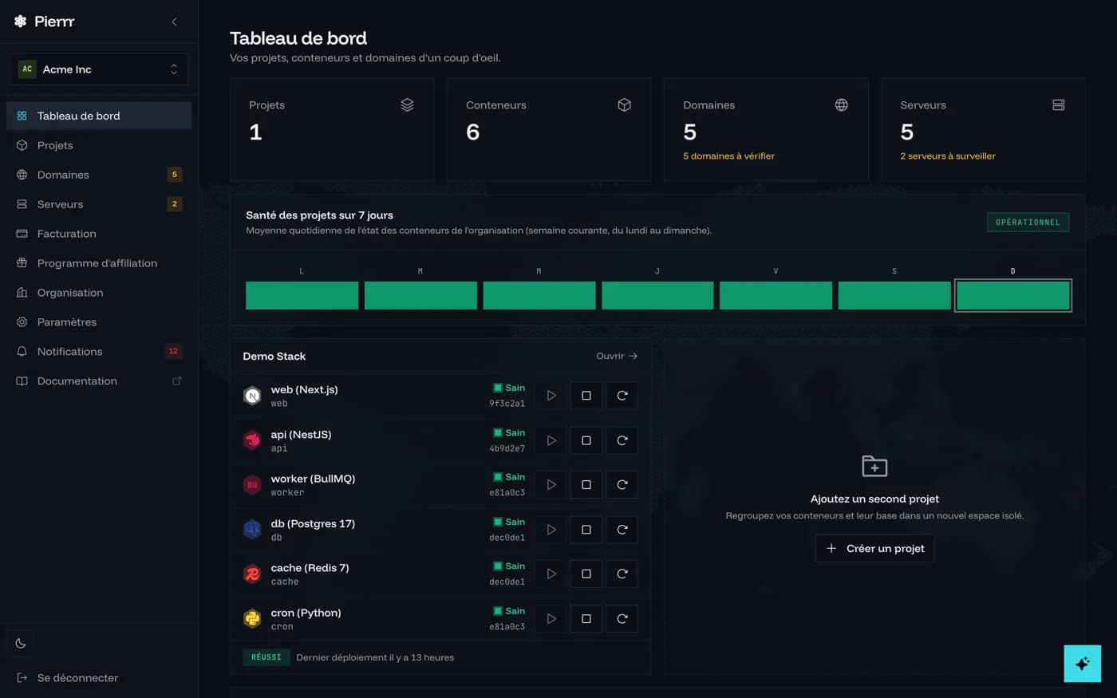Screen dimensions: 1117x698
Task: Start the cron (Python) container
Action: coord(551,618)
